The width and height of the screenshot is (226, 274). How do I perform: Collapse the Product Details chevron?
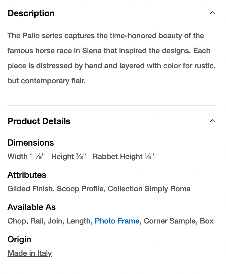pyautogui.click(x=212, y=121)
